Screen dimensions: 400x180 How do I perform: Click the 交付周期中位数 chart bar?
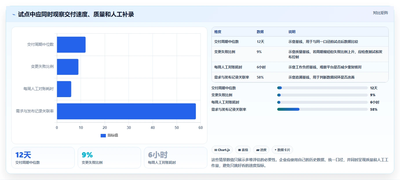click(71, 45)
